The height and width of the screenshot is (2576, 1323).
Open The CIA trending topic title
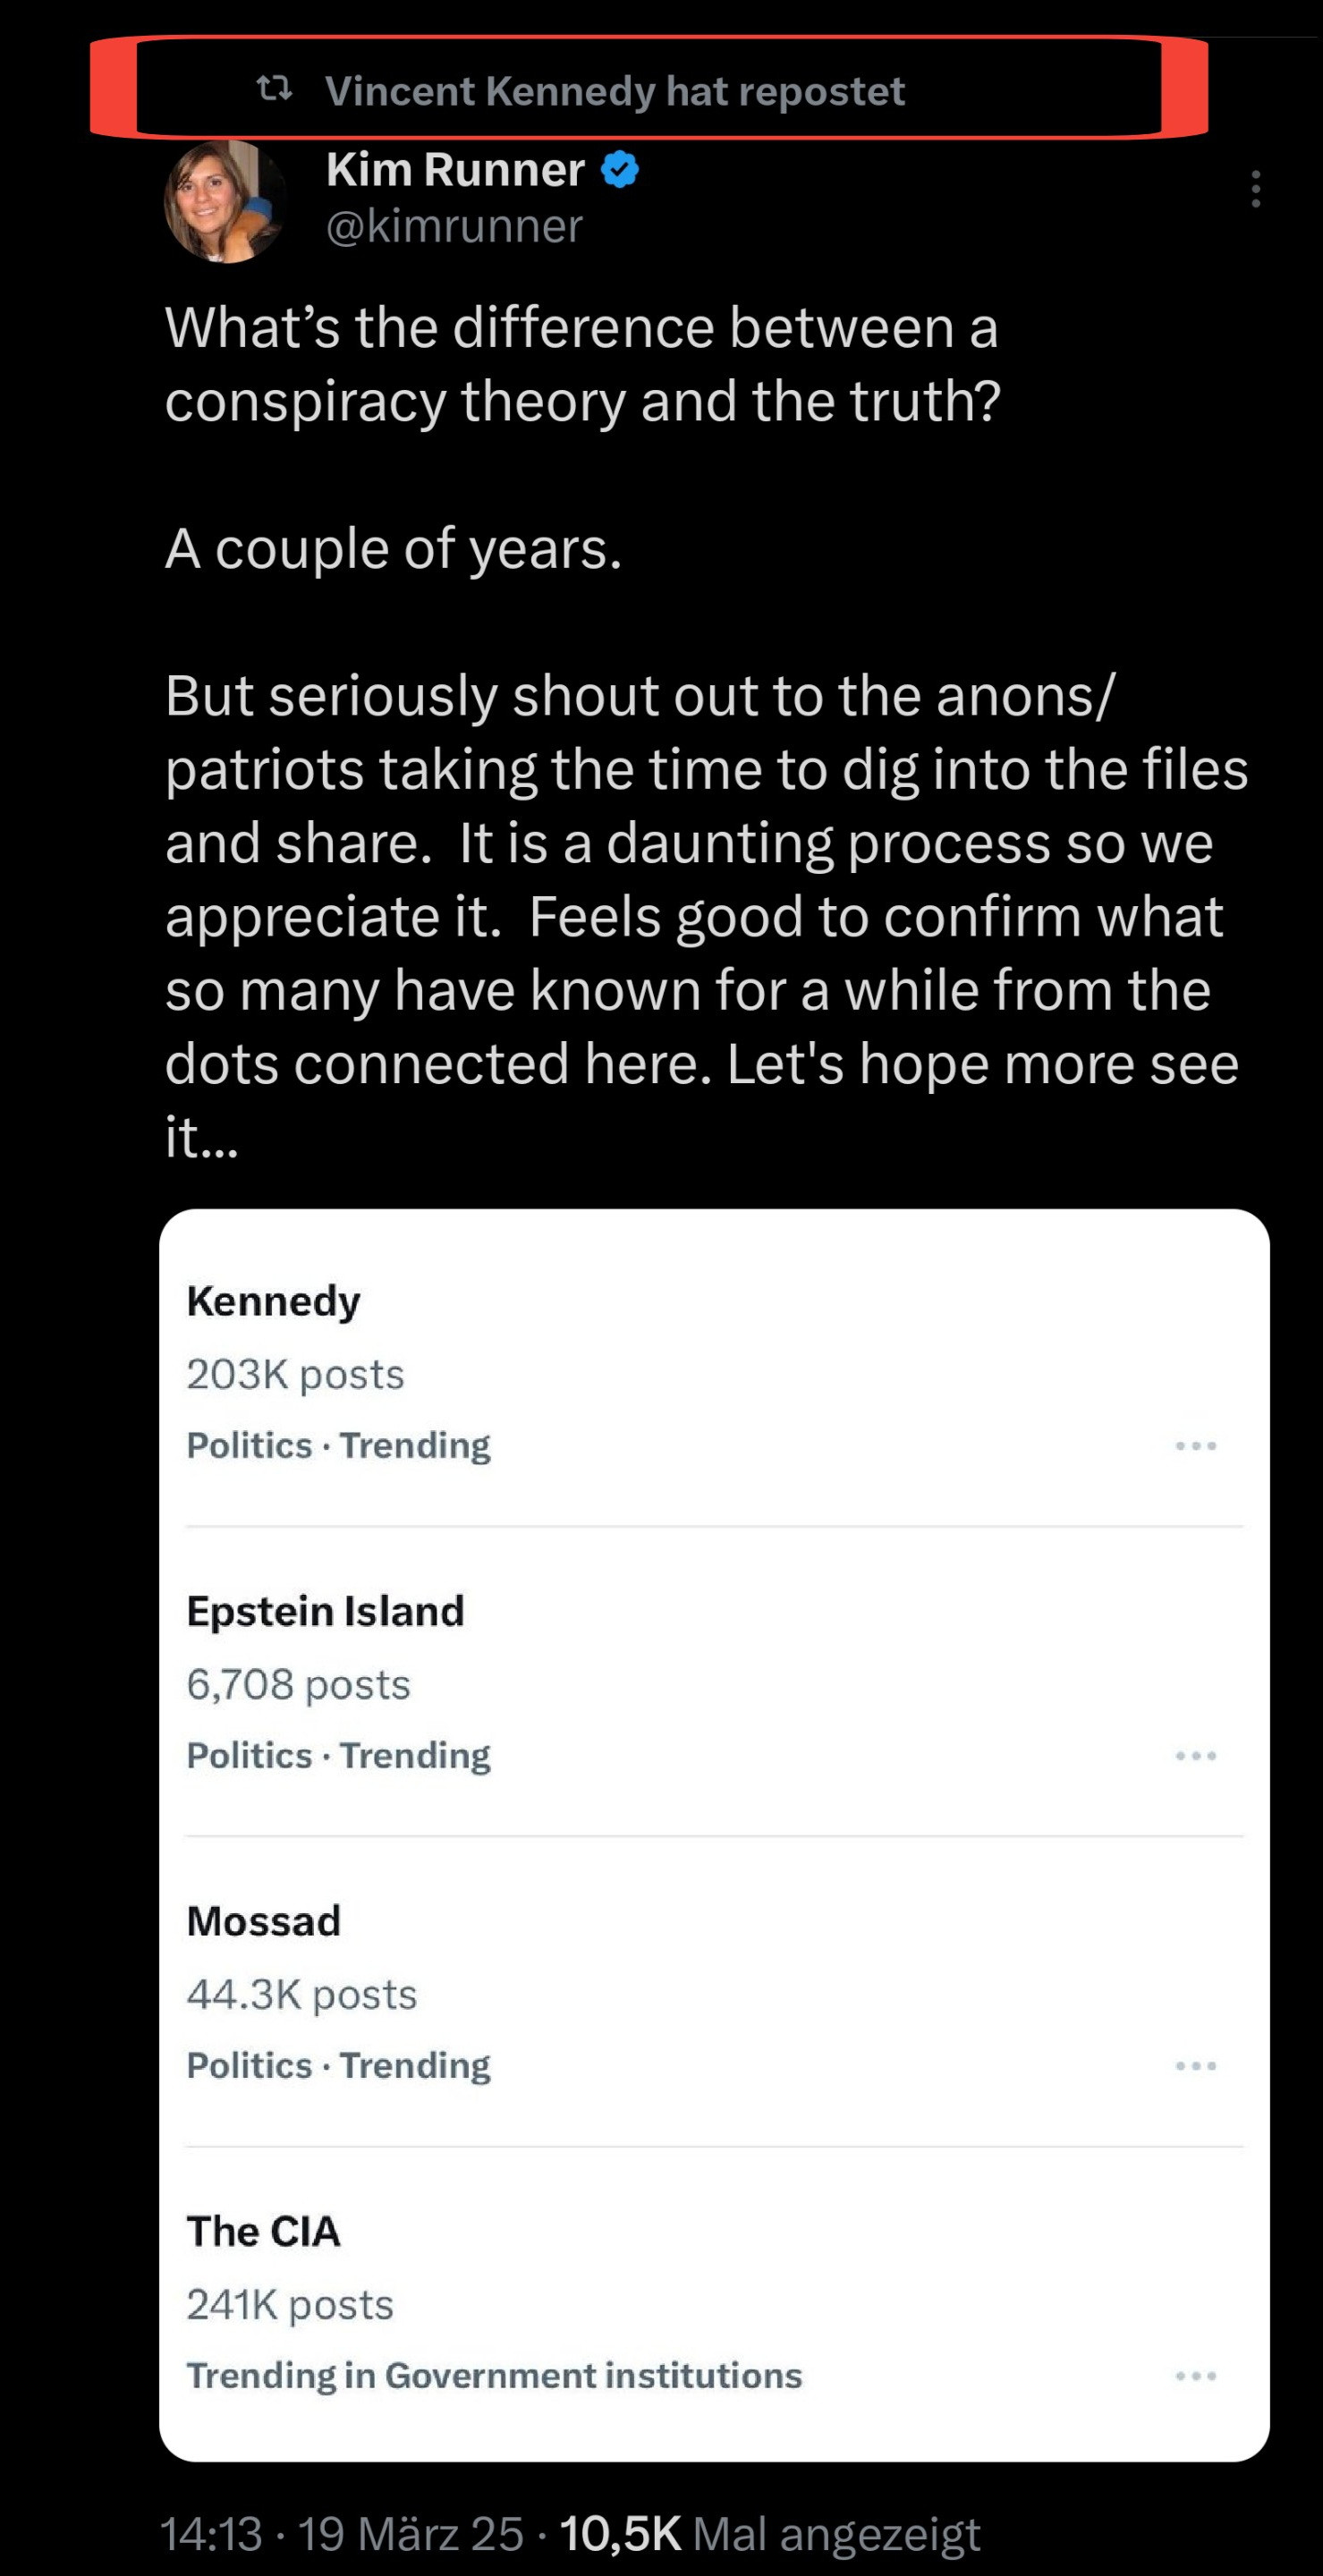pos(263,2231)
